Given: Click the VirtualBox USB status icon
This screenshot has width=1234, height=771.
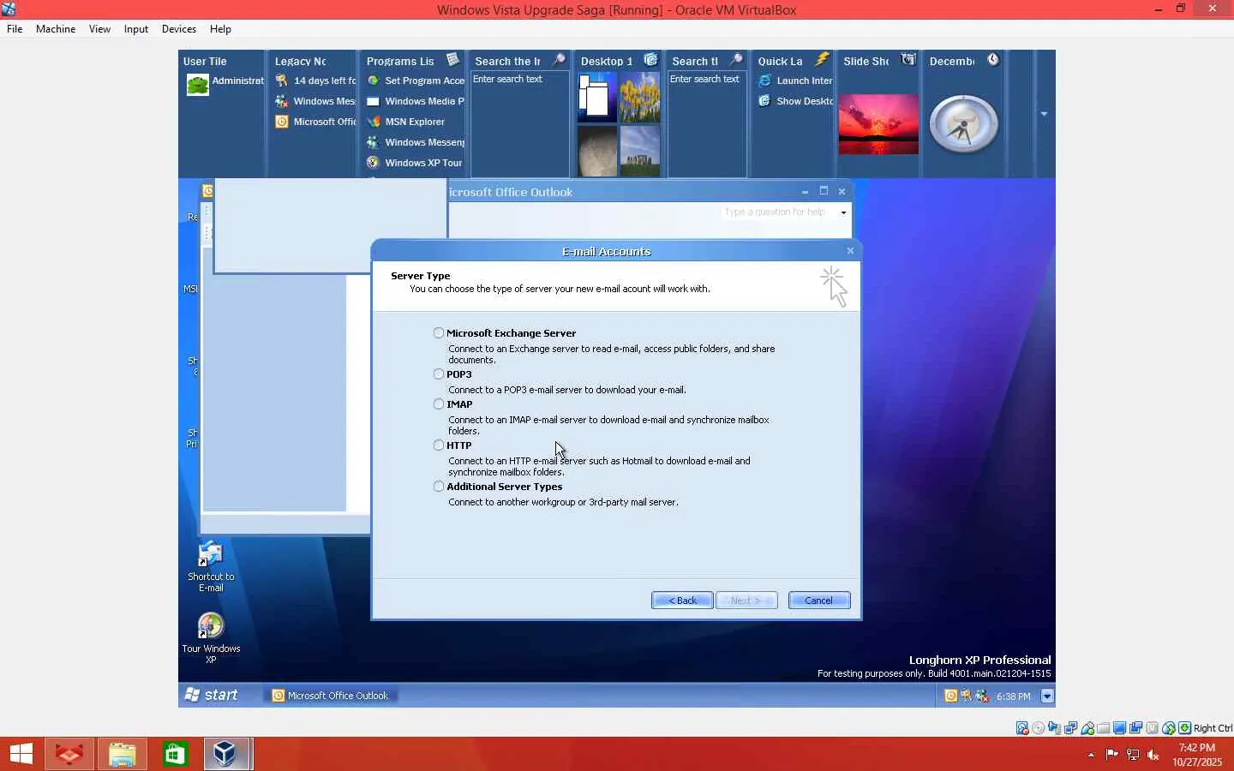Looking at the screenshot, I should 1087,728.
